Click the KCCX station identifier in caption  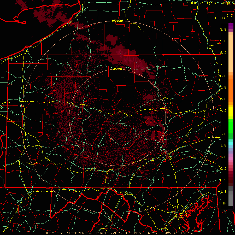tap(153, 233)
